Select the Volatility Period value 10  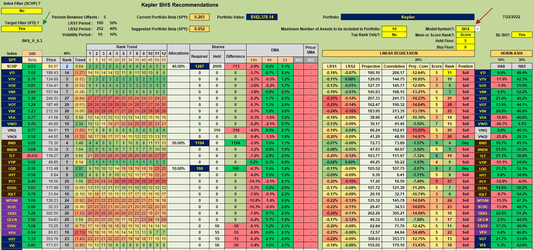click(x=100, y=34)
